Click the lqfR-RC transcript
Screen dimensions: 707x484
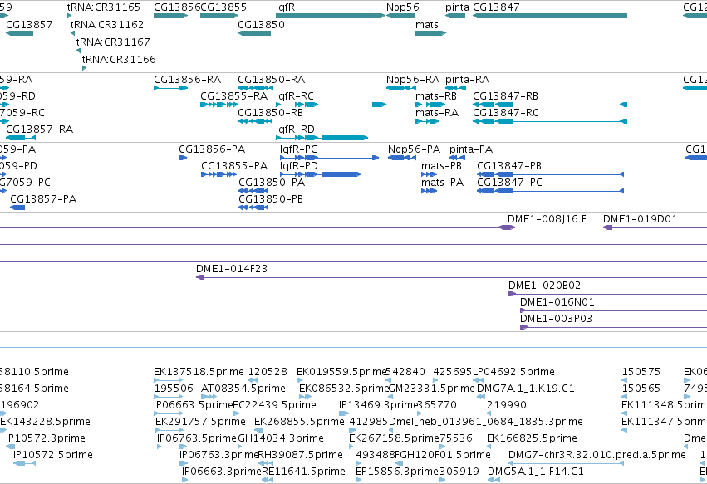[x=331, y=105]
